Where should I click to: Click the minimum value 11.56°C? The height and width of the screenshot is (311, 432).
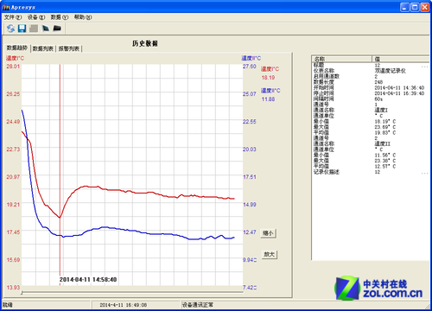(x=385, y=155)
